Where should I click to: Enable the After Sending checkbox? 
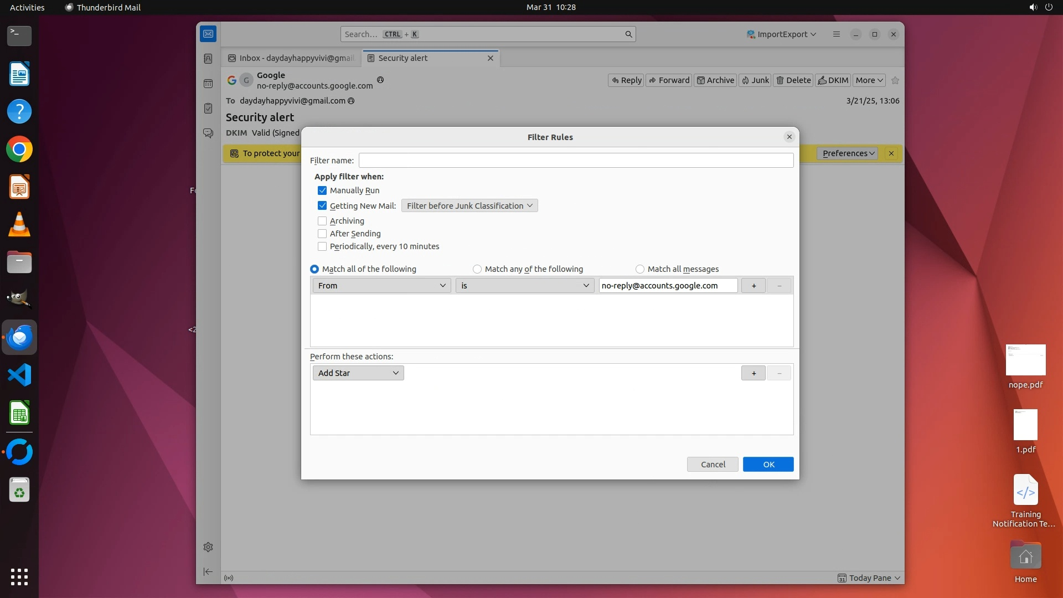322,234
